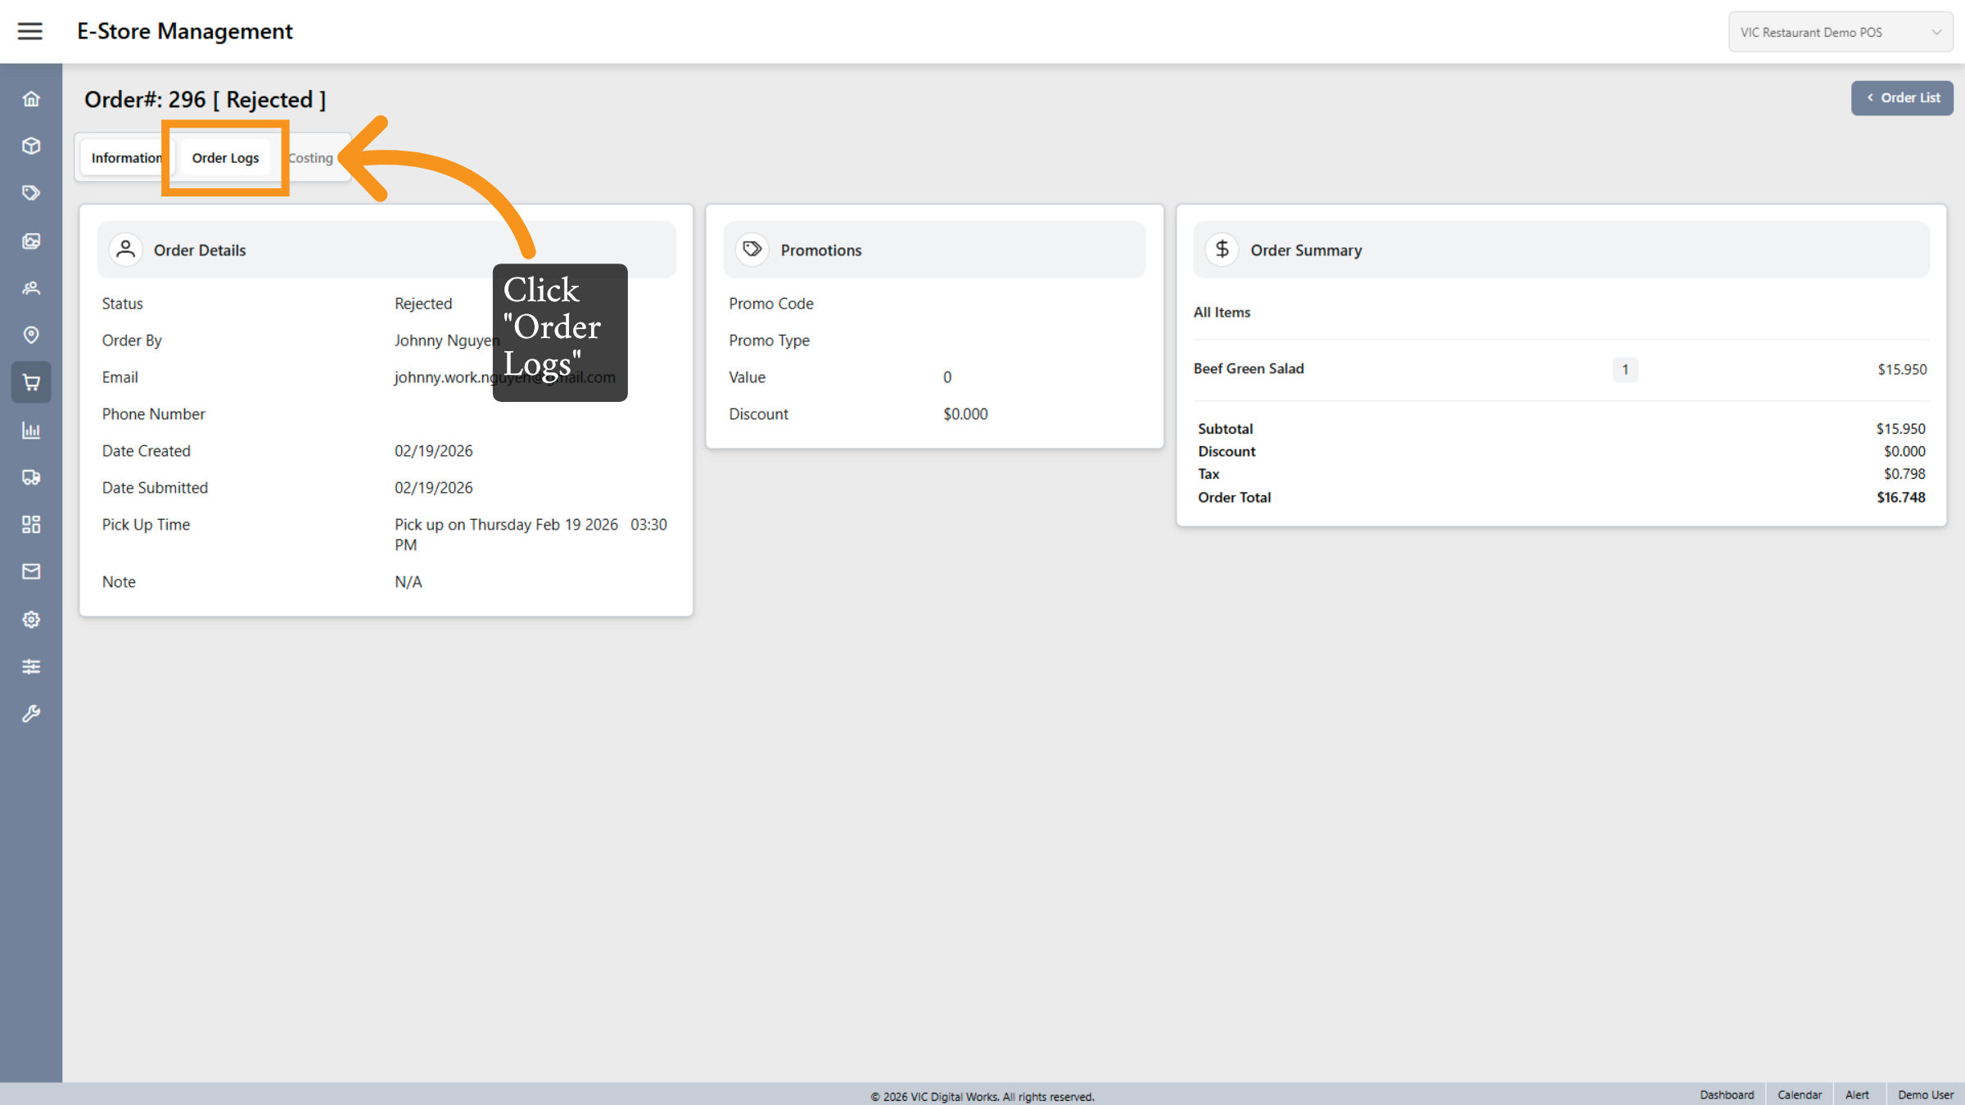1965x1105 pixels.
Task: Open the wrench tools icon in the sidebar
Action: click(x=31, y=714)
